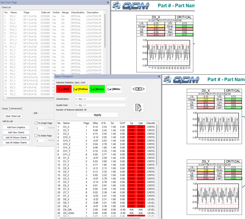Toggle the RED status filter
Image resolution: width=245 pixels, height=219 pixels.
point(64,89)
